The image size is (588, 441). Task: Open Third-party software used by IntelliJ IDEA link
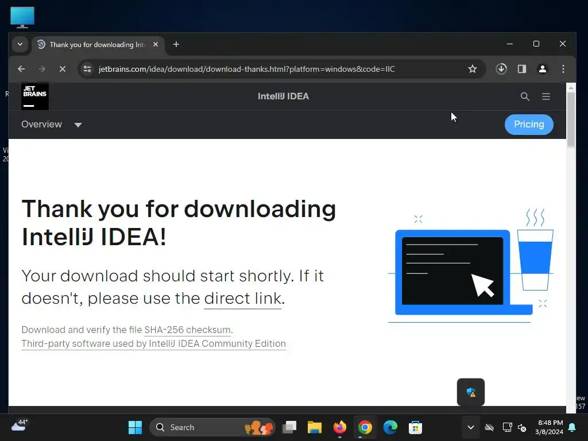[154, 344]
